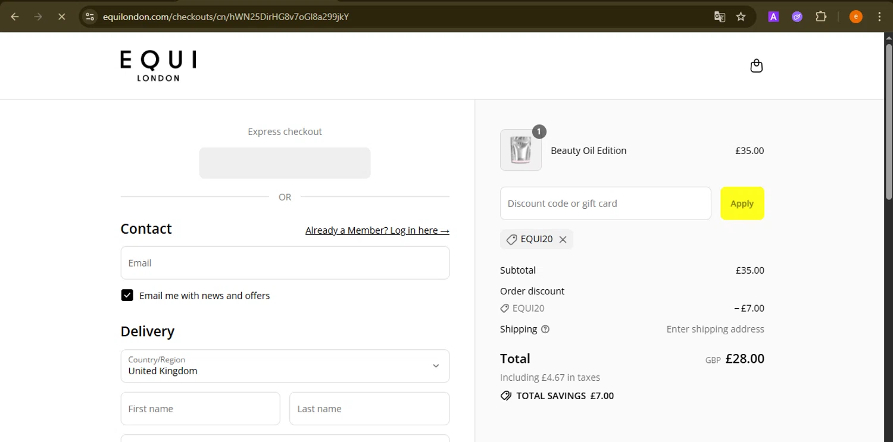Click the Order discount label
Viewport: 893px width, 442px height.
pos(532,291)
